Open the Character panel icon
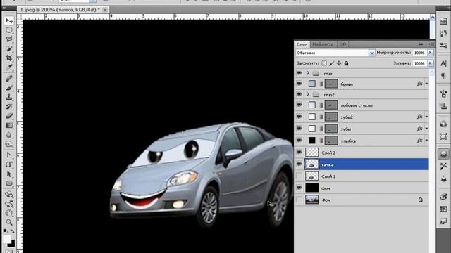451x253 pixels. point(443,63)
